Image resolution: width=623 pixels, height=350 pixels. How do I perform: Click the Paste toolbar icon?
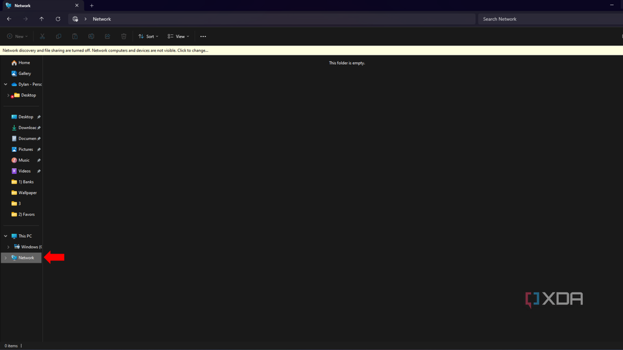75,36
